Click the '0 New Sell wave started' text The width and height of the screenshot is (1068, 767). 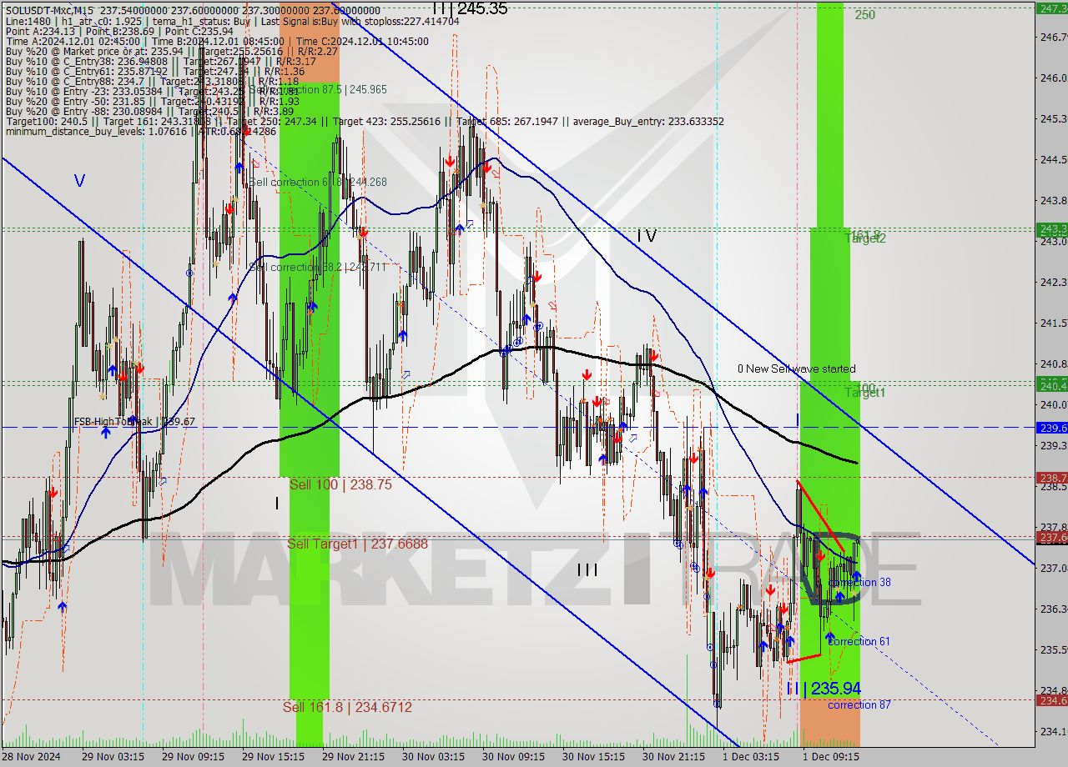[796, 368]
